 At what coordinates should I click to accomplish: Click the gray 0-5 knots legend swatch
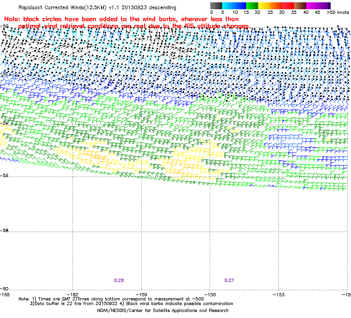point(217,6)
